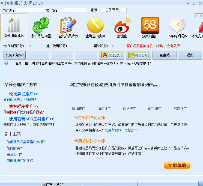Open the 联系我们? link
The image size is (203, 186).
[x=14, y=154]
